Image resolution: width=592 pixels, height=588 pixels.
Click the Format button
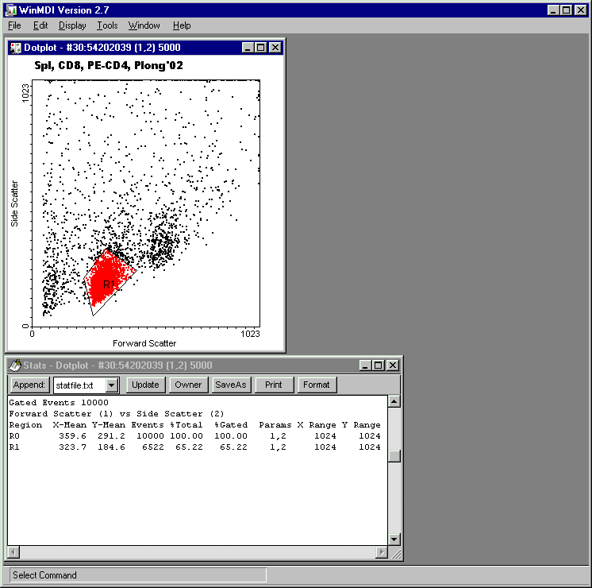point(317,385)
